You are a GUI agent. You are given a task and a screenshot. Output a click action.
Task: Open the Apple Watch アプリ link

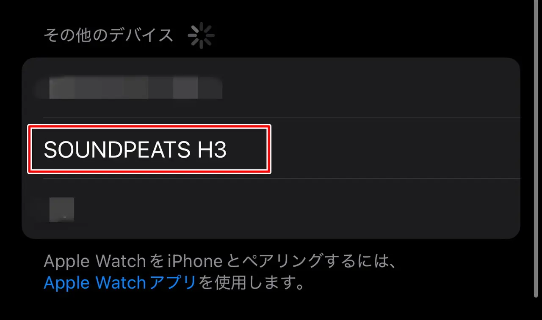point(120,282)
